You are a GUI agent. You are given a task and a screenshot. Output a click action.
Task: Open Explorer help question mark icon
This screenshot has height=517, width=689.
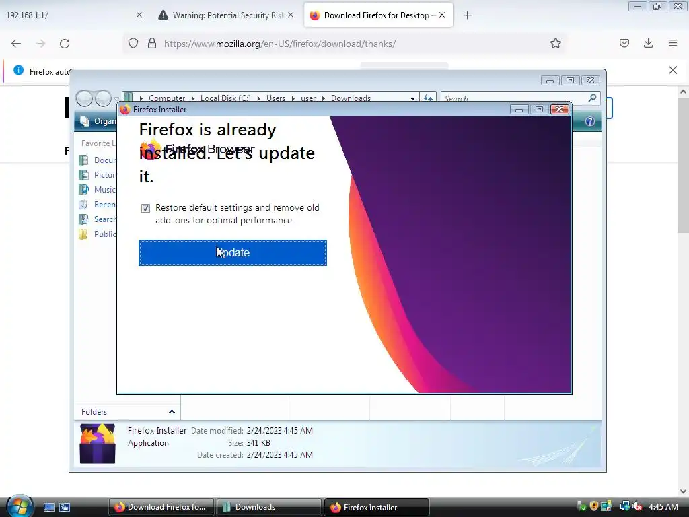pos(589,121)
